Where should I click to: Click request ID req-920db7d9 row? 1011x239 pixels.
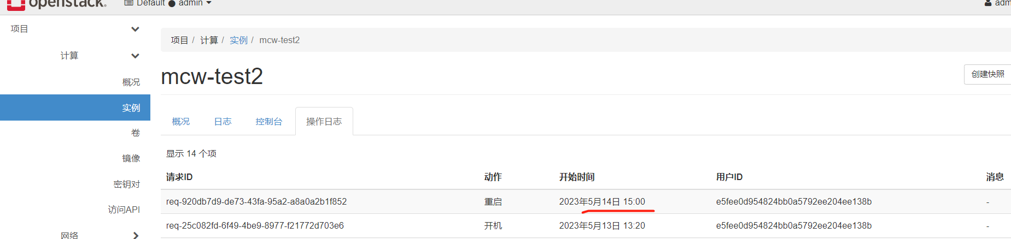pyautogui.click(x=256, y=201)
